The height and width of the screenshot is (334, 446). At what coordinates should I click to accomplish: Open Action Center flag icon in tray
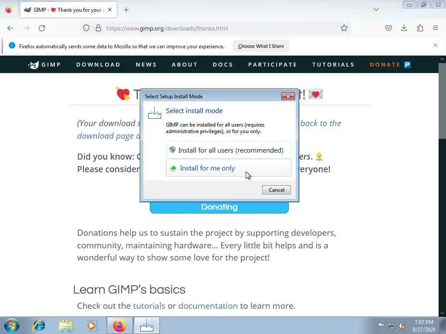pyautogui.click(x=380, y=325)
